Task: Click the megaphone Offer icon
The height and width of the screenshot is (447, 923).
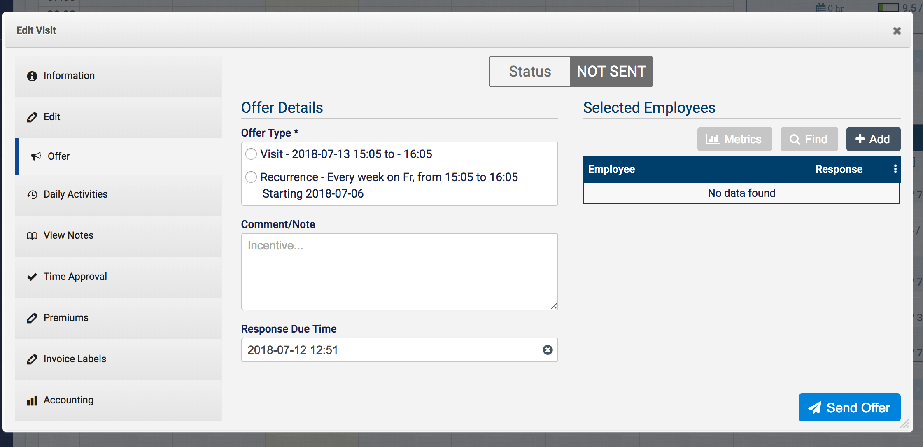Action: pos(36,156)
